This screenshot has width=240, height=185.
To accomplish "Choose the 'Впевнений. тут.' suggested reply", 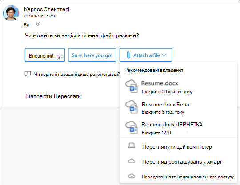I will [45, 55].
